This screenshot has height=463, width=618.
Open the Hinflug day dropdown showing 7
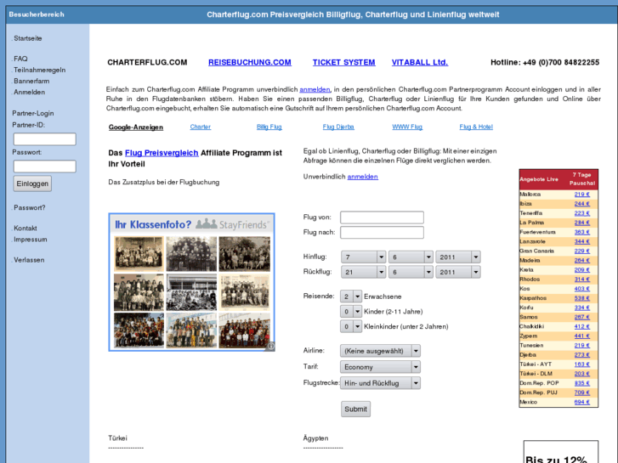[363, 257]
